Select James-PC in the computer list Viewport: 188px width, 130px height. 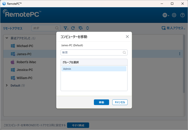coord(24,54)
